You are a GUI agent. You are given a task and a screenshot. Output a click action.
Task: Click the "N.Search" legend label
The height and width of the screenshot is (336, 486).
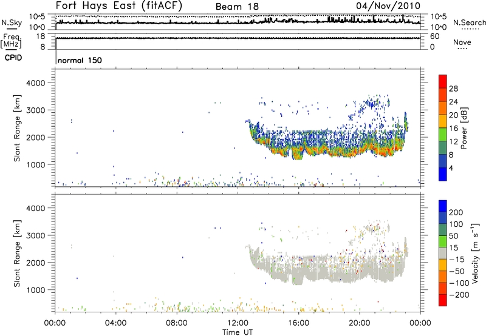point(469,22)
